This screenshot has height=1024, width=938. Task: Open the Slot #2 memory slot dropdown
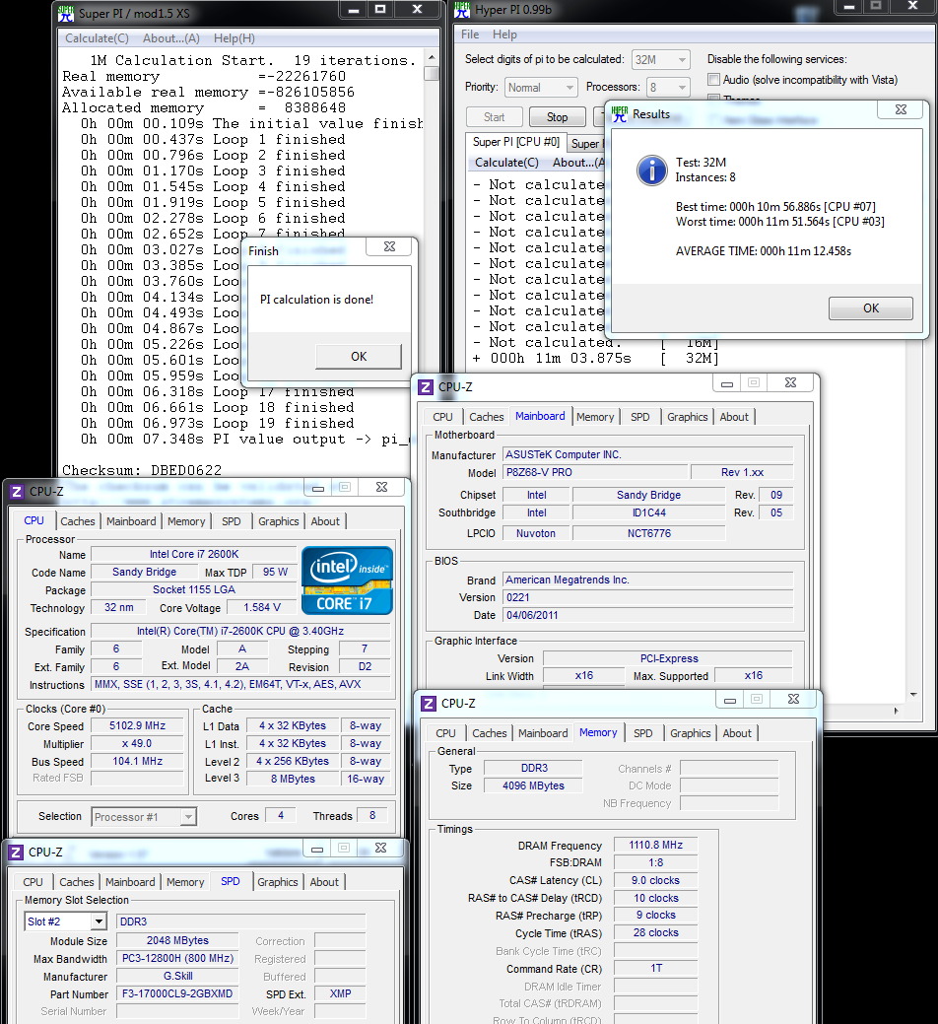[x=65, y=922]
